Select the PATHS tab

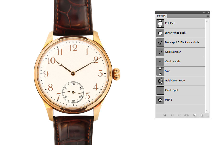click(x=161, y=16)
